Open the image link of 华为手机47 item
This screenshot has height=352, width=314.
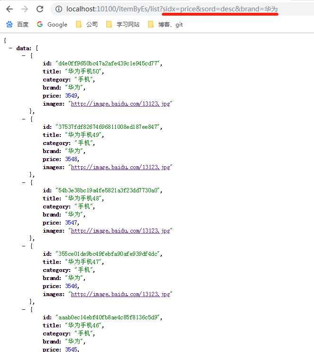pyautogui.click(x=120, y=294)
